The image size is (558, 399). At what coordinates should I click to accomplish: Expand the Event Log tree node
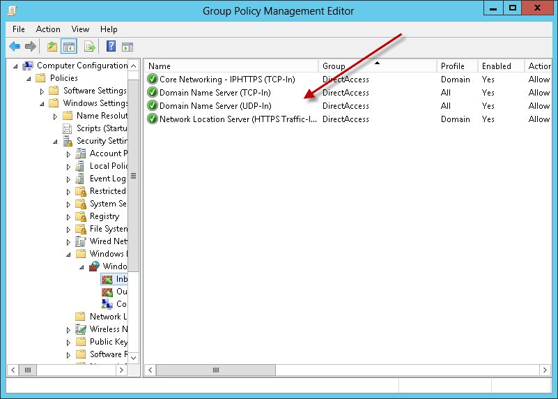click(68, 179)
